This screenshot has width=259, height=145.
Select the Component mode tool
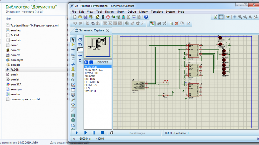click(73, 45)
